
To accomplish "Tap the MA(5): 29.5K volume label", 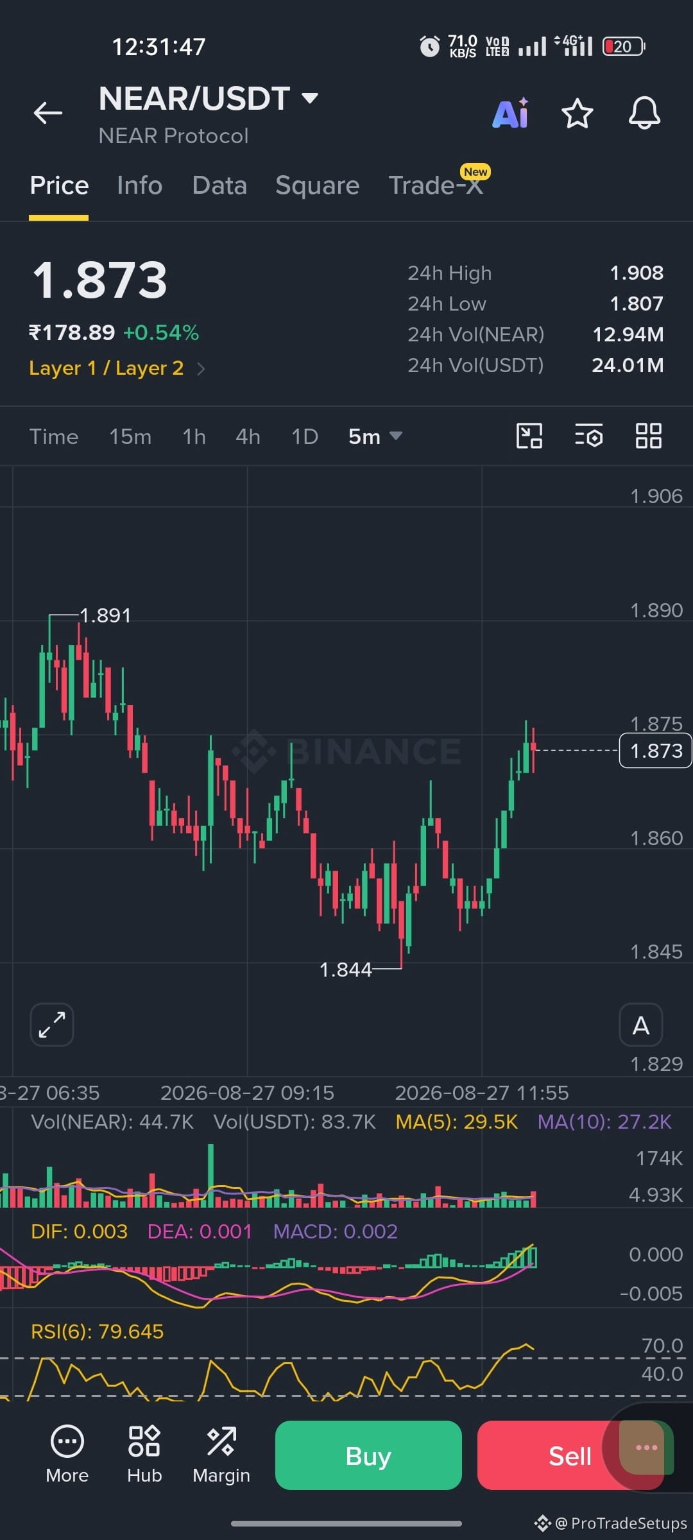I will [457, 1122].
